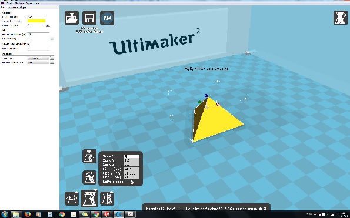Open the Help menu
Screen dimensions: 350x218
37,4
